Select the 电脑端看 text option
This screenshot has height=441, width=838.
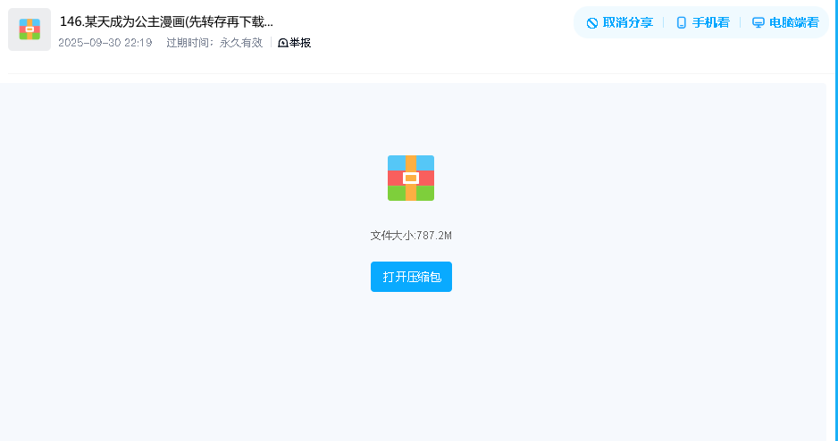click(793, 23)
